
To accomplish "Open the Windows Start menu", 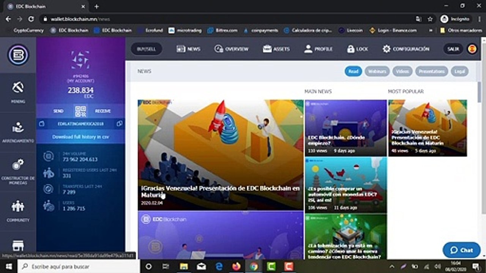I will [x=8, y=267].
